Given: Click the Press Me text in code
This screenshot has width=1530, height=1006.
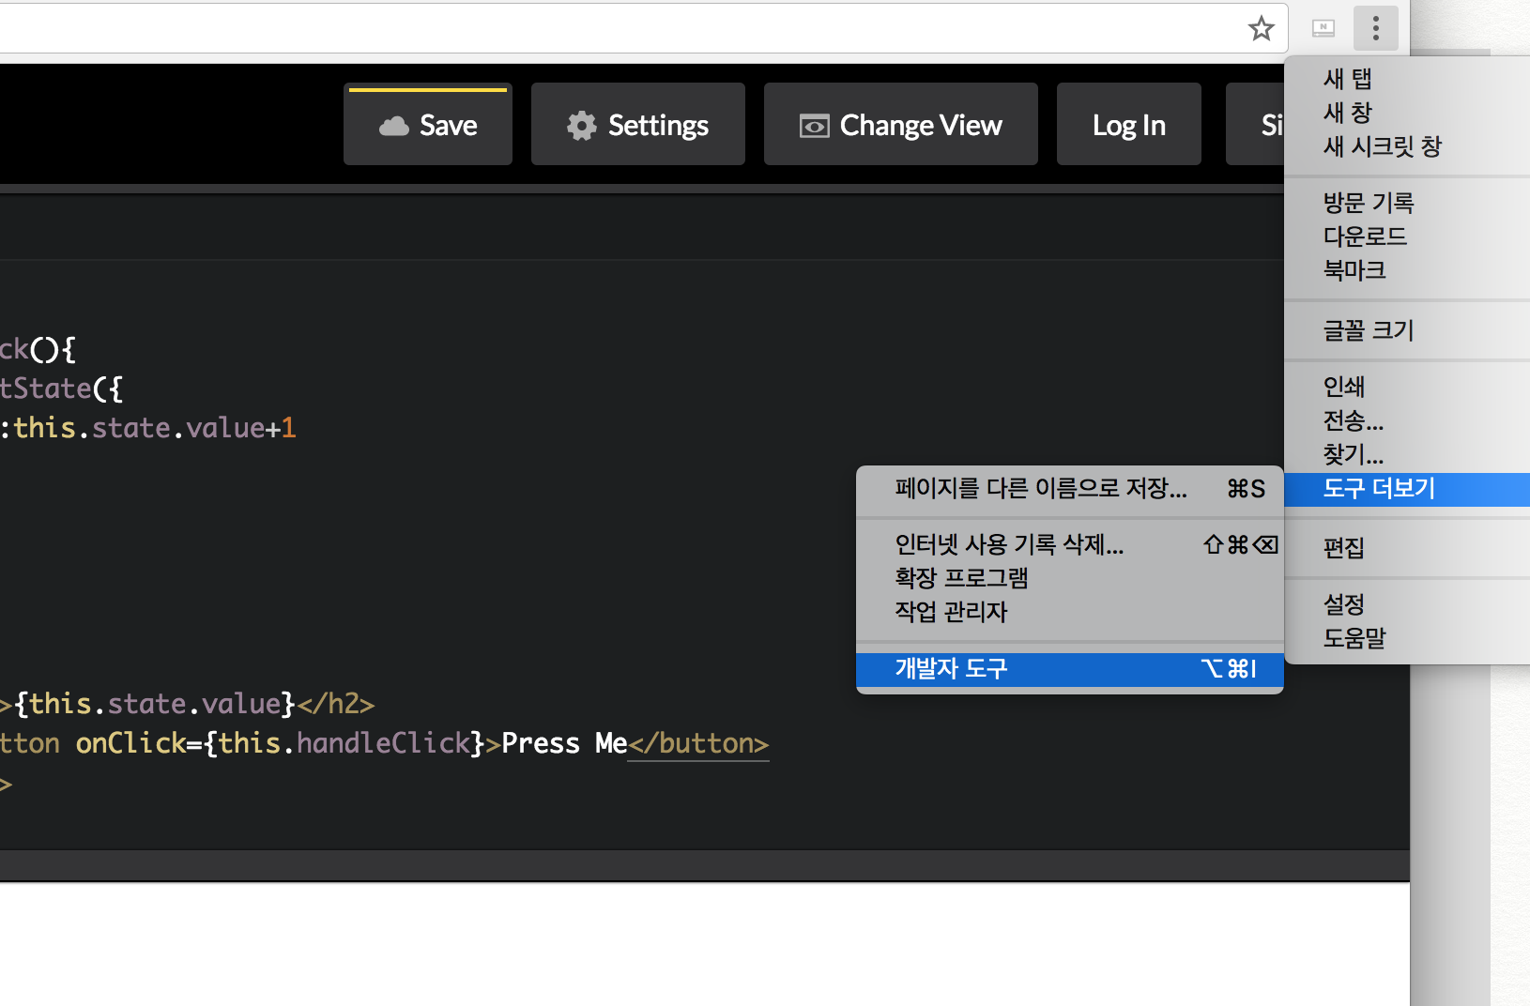Looking at the screenshot, I should (564, 743).
